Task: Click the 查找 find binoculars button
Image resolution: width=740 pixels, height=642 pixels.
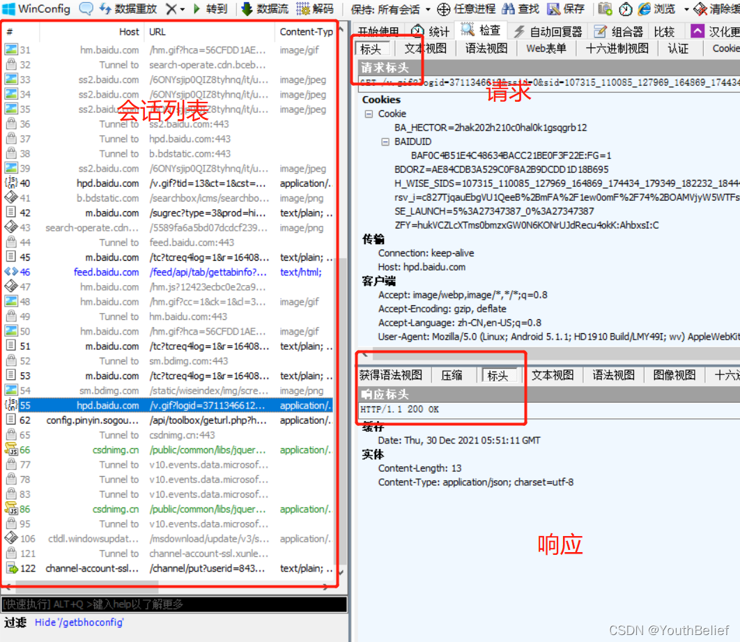Action: click(x=521, y=8)
